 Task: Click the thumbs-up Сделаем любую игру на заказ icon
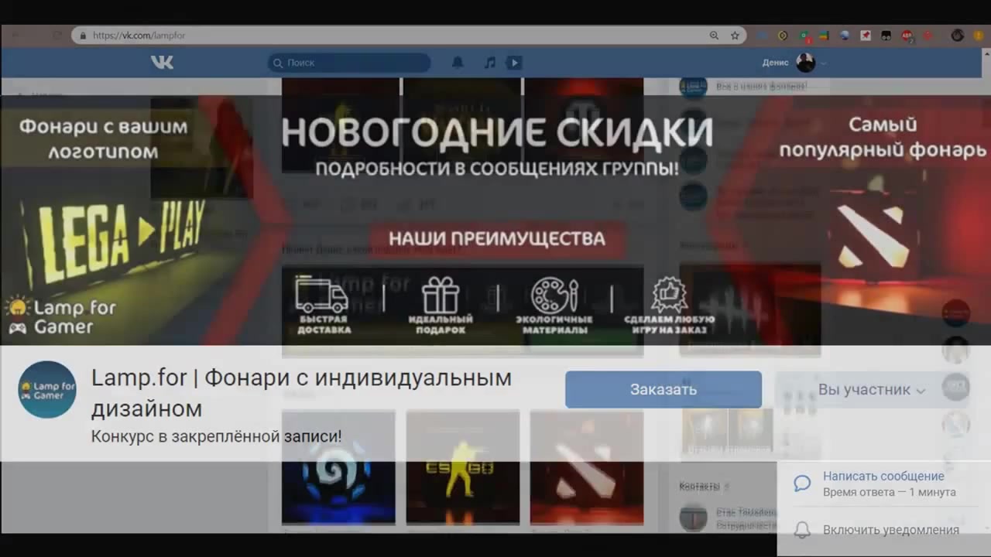click(669, 295)
